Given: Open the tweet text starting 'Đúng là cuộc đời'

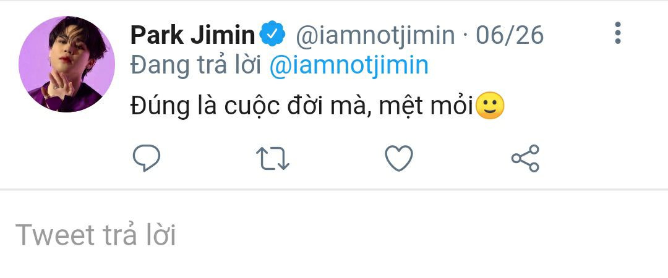Looking at the screenshot, I should pos(317,106).
